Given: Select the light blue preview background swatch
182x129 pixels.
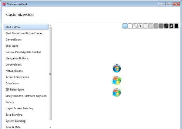Looking at the screenshot, I should point(125,26).
